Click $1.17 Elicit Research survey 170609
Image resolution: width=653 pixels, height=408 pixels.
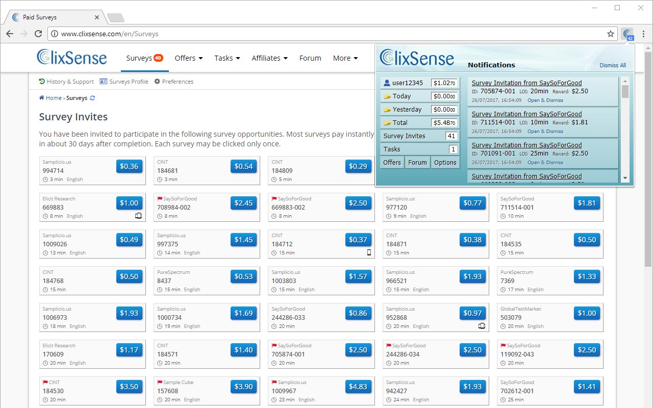pos(129,350)
